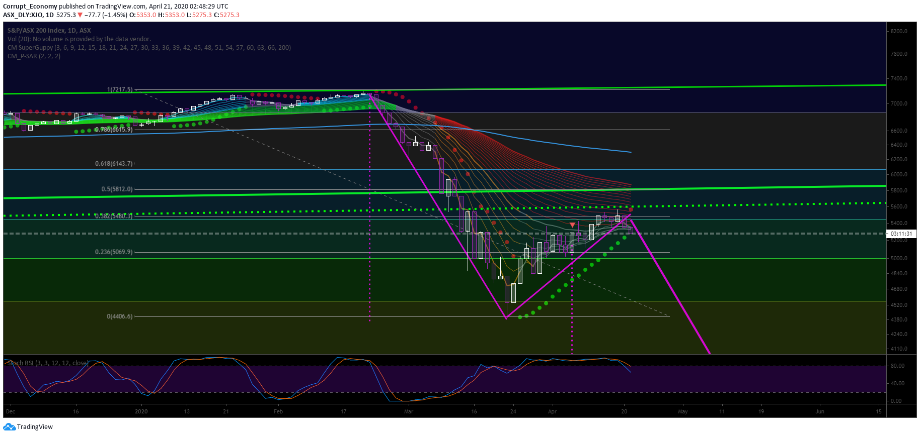
Task: Click the CM SuperGuppy indicator label
Action: (149, 48)
